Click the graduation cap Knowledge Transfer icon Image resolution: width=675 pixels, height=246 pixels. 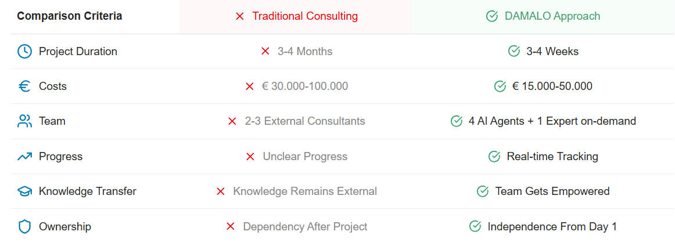click(x=24, y=191)
